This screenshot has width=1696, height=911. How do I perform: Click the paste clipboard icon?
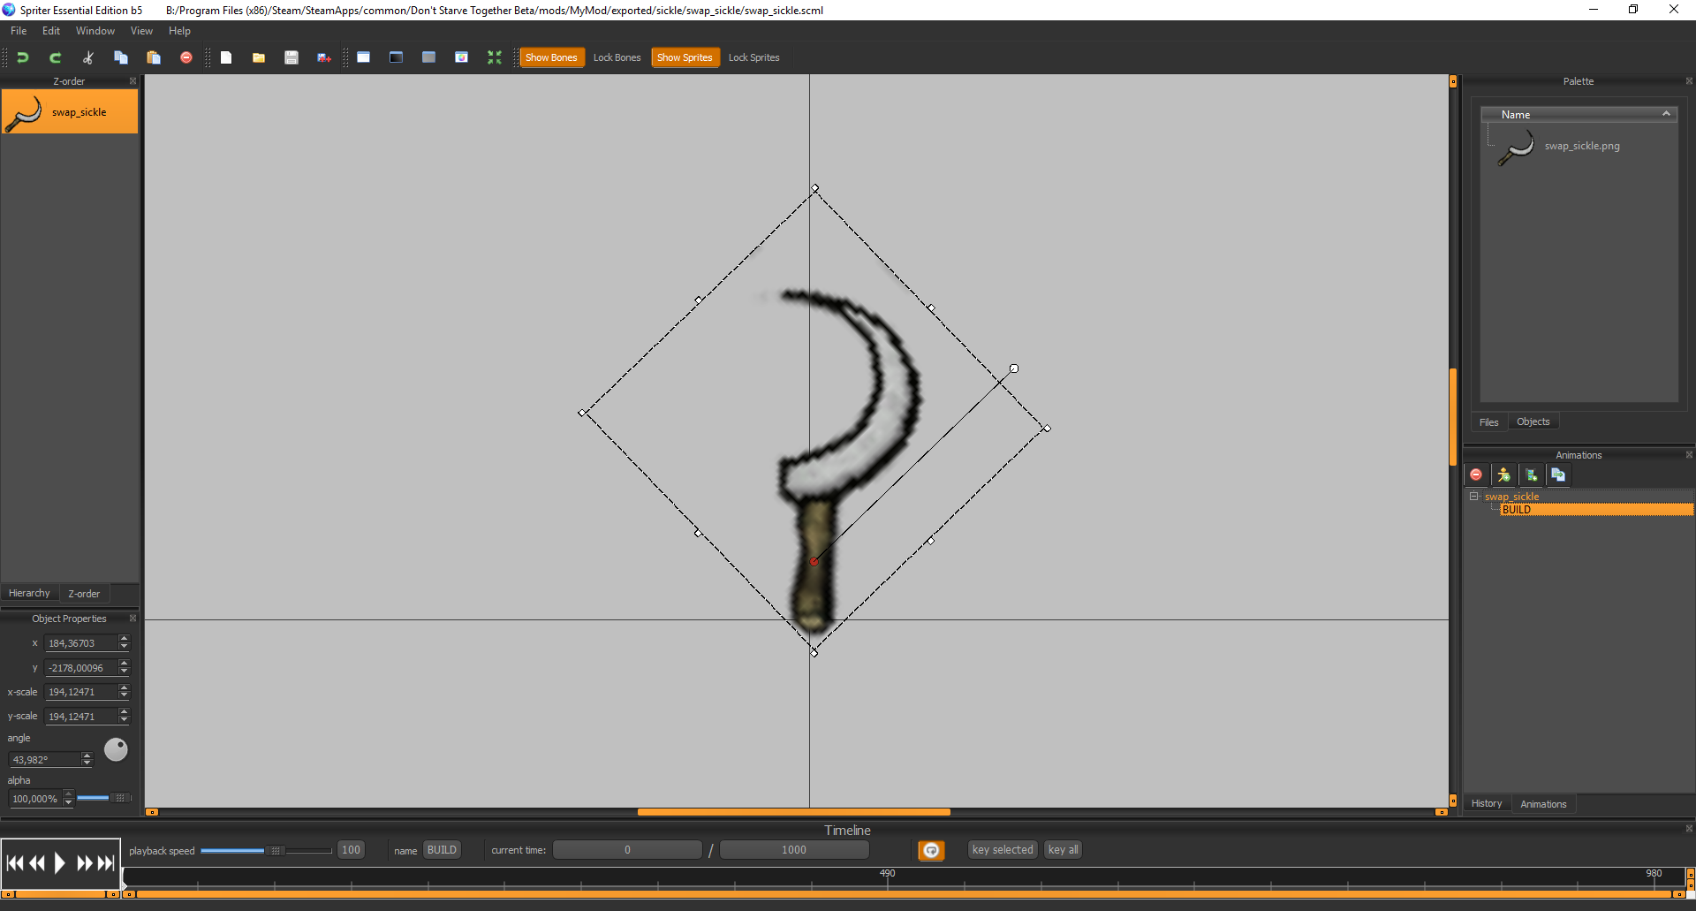coord(154,57)
